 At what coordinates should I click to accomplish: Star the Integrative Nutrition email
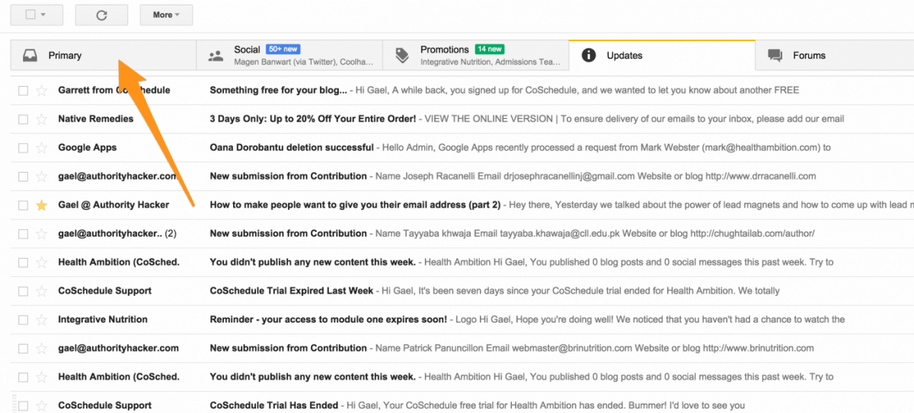[42, 319]
